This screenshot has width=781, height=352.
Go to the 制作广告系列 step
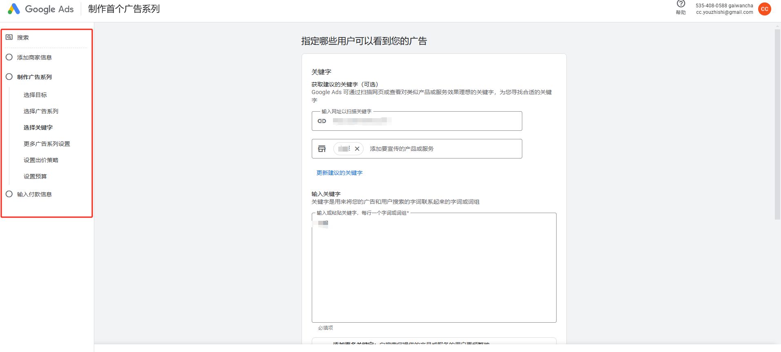point(34,77)
